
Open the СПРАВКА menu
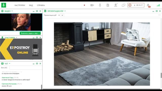(41, 5)
